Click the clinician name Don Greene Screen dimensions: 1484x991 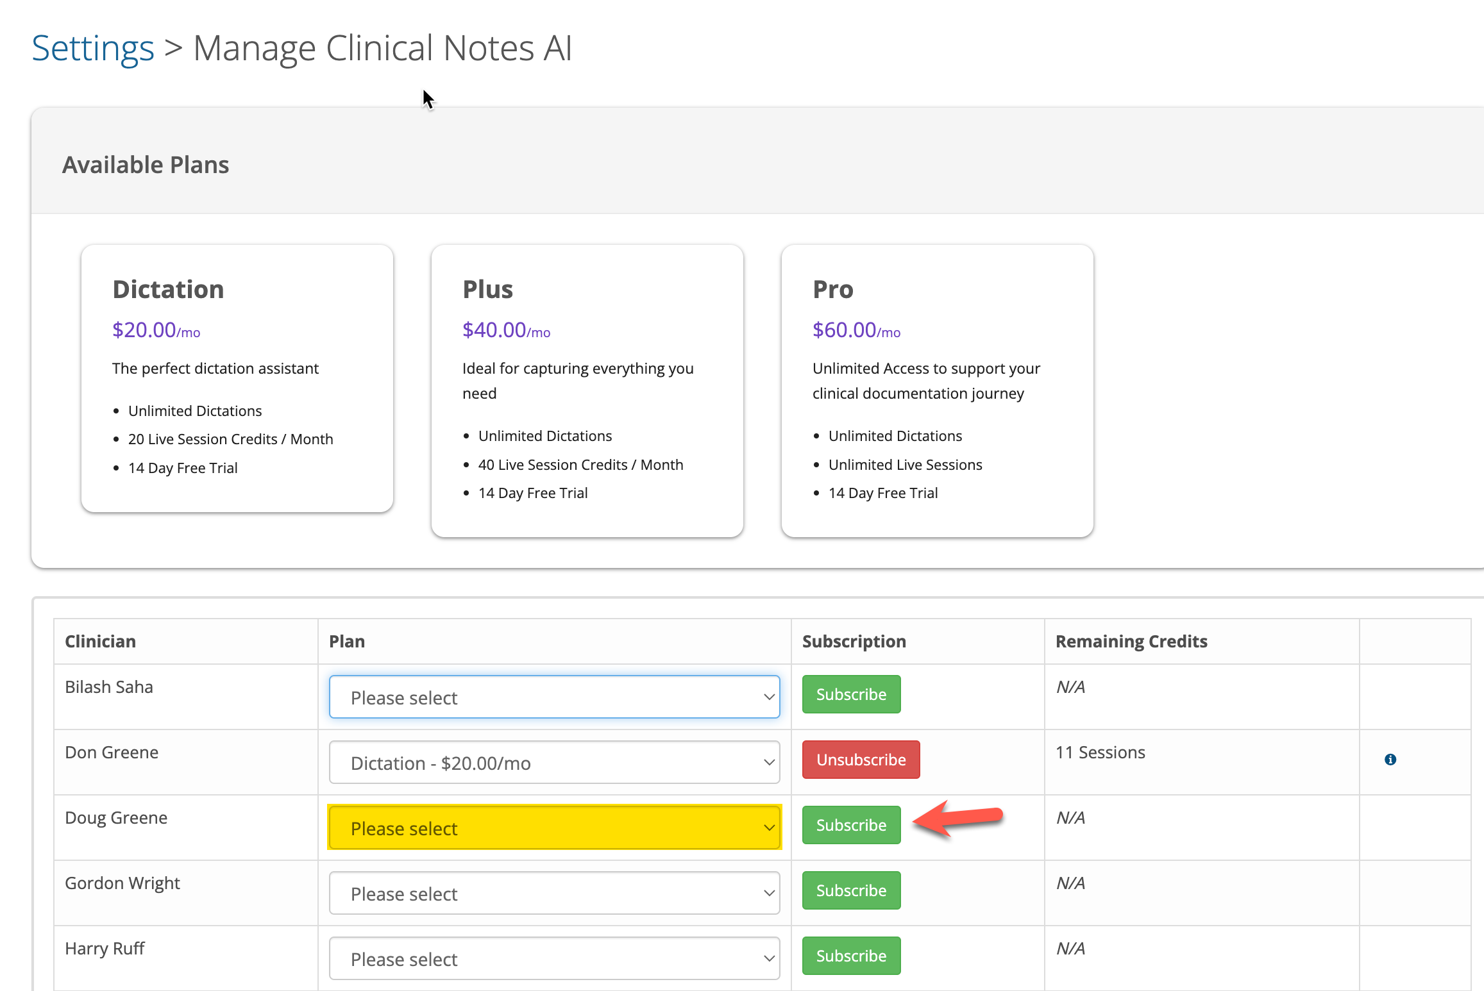112,753
